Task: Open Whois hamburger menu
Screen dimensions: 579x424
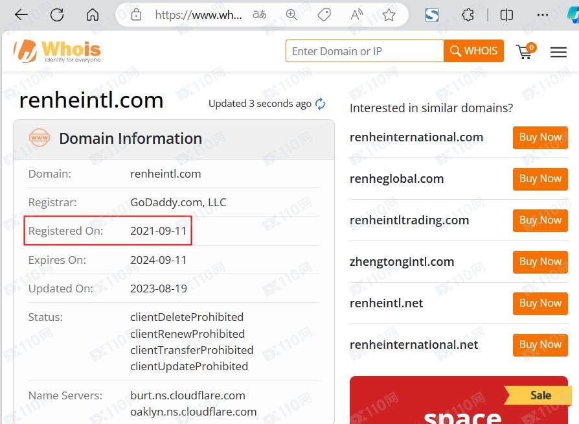Action: [x=558, y=52]
